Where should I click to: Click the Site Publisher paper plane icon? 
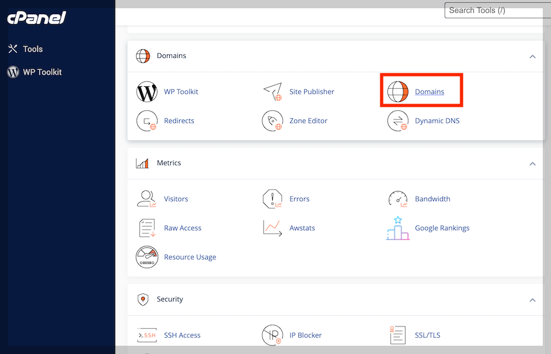(273, 91)
